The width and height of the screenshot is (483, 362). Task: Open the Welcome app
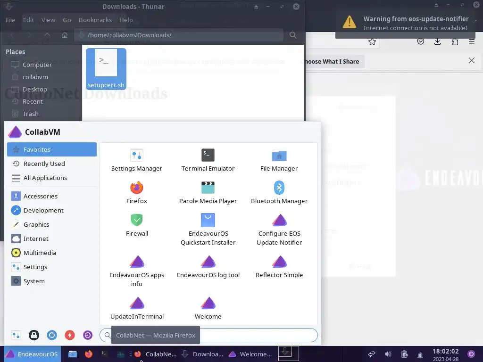208,308
